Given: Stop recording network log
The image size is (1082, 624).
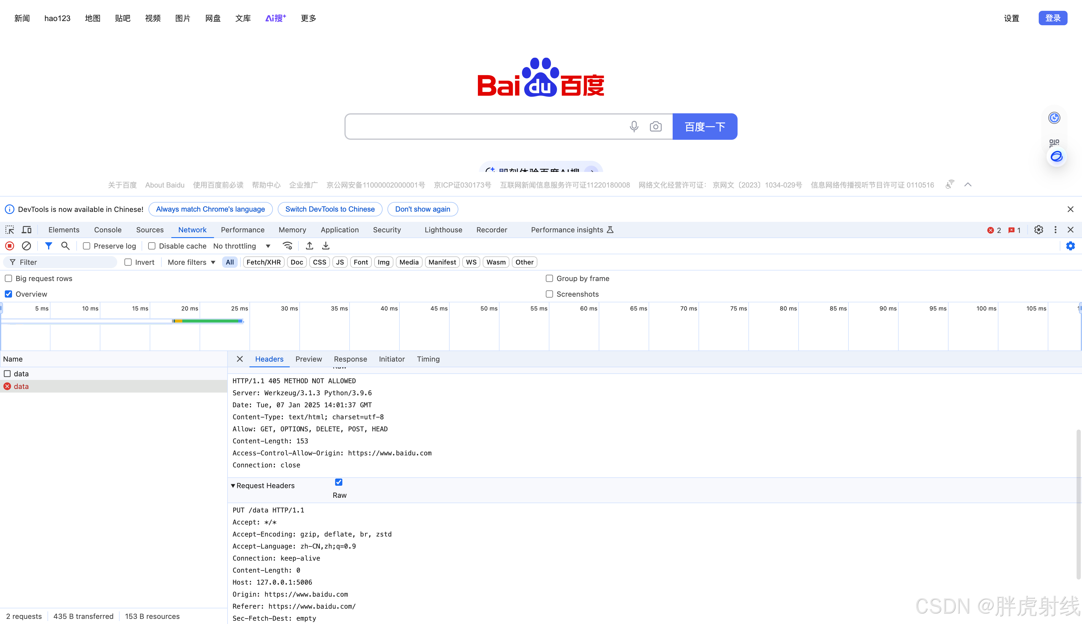Looking at the screenshot, I should [10, 246].
